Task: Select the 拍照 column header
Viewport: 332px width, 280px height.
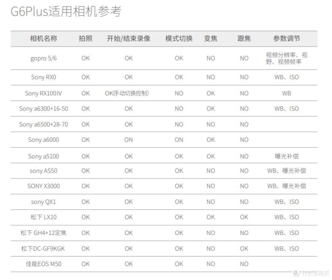Action: pos(85,39)
